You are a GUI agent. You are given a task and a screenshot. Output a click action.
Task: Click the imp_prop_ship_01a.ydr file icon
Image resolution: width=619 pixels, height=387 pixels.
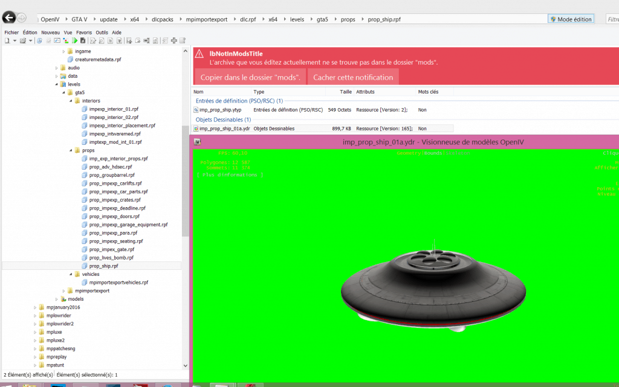tap(197, 129)
